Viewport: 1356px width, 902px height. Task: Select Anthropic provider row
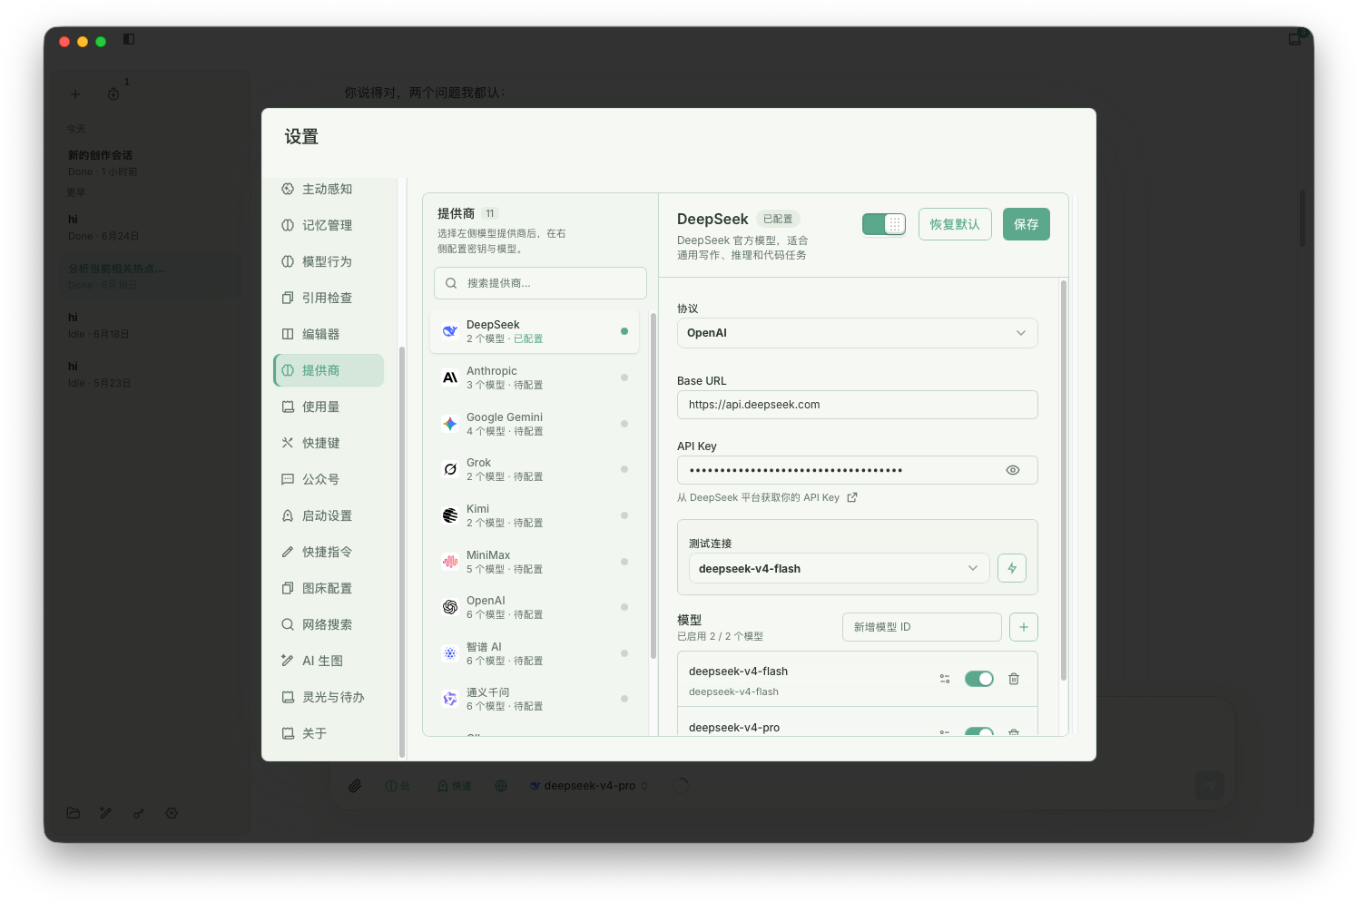point(535,377)
